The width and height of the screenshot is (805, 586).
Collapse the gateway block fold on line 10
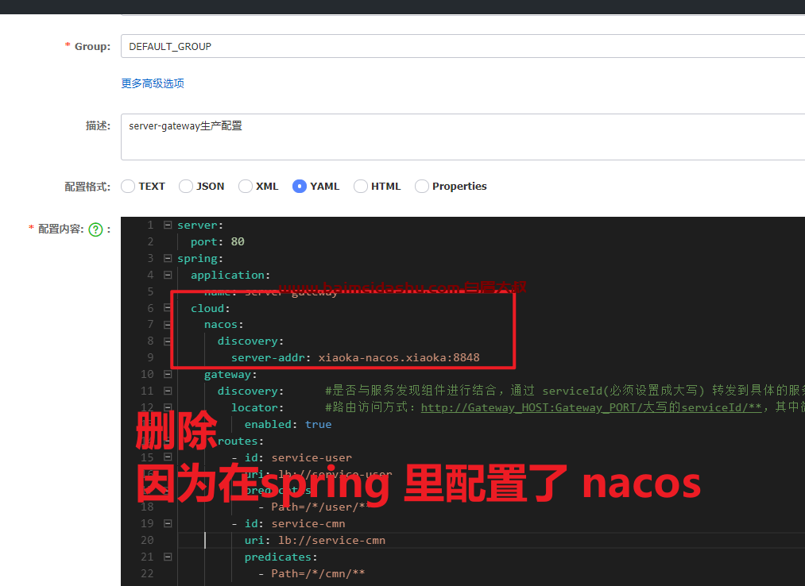click(x=168, y=374)
